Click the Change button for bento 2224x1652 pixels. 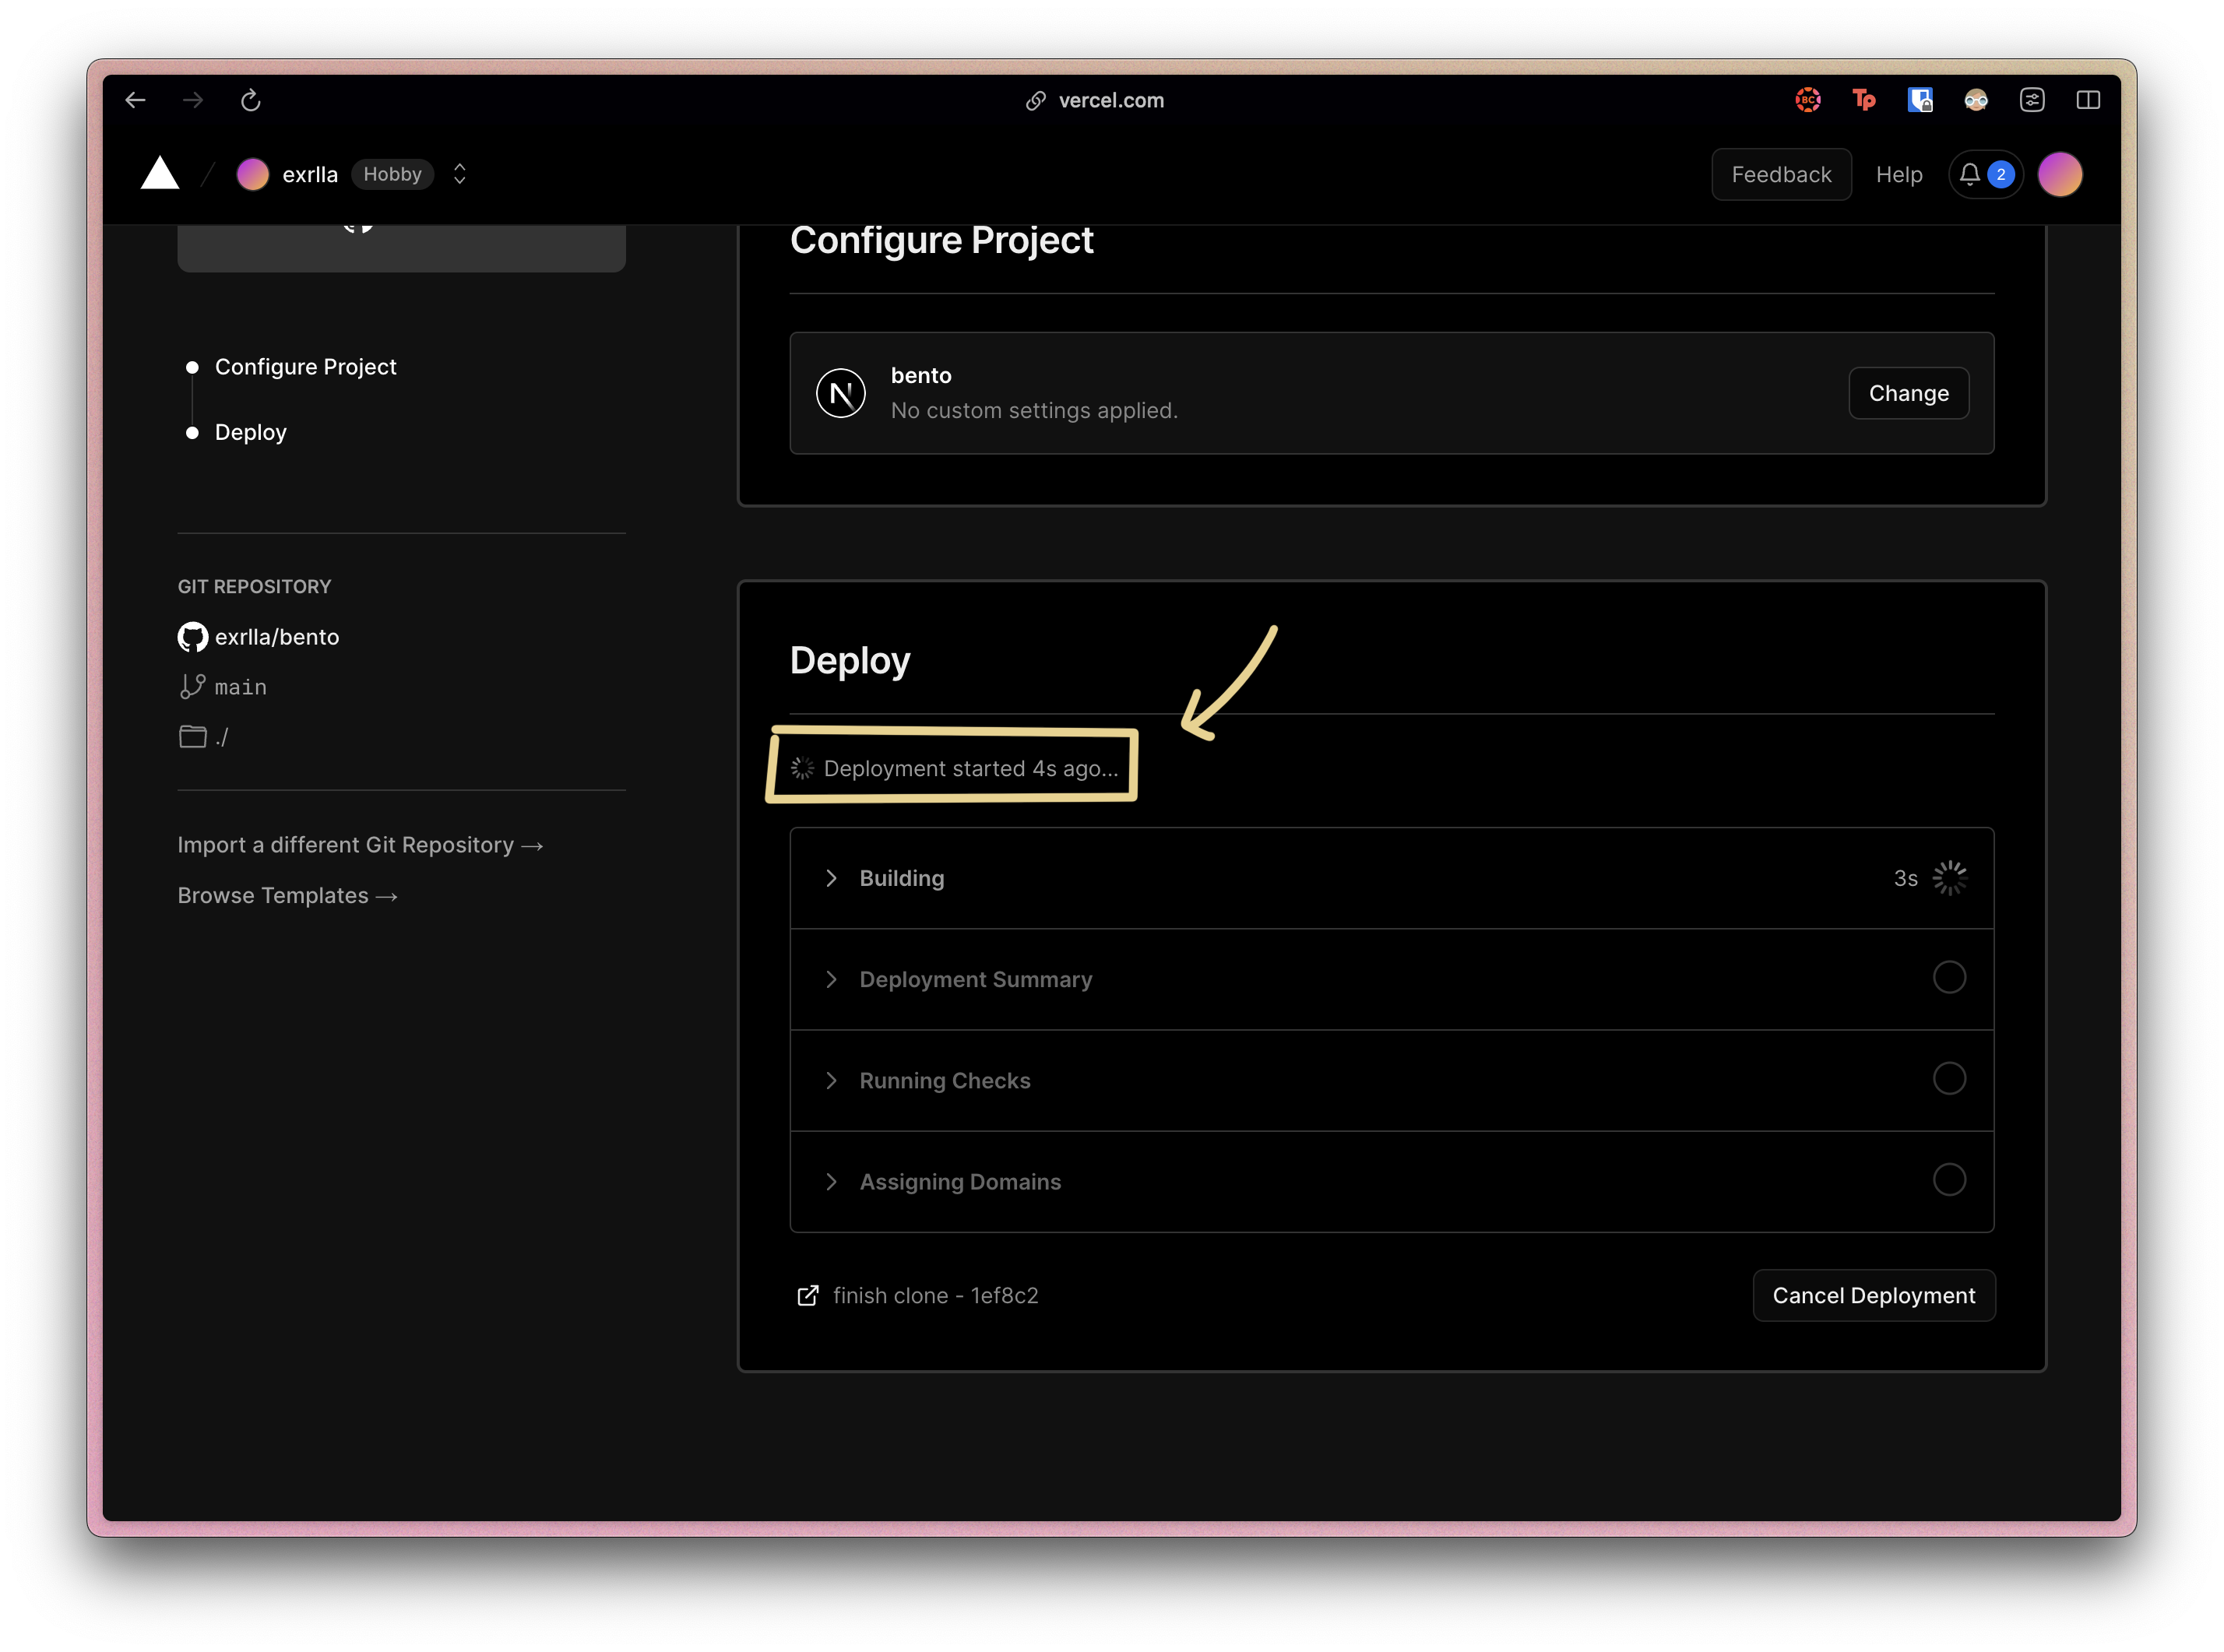pos(1907,393)
